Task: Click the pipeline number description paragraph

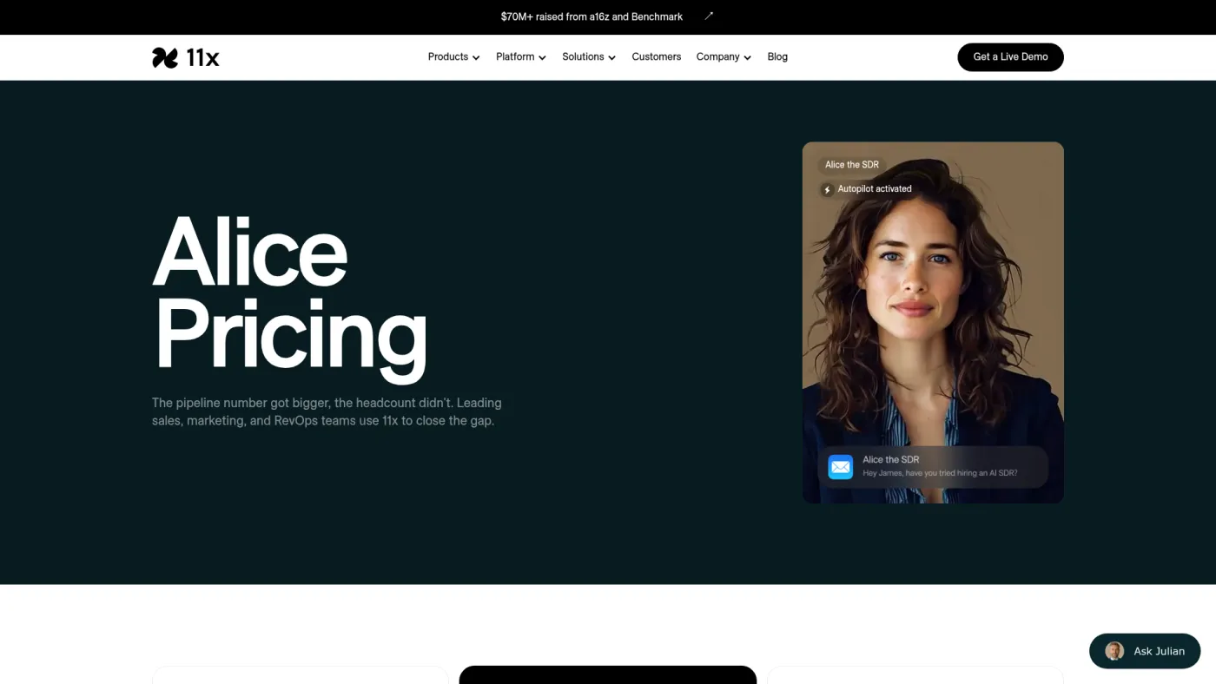Action: point(327,412)
